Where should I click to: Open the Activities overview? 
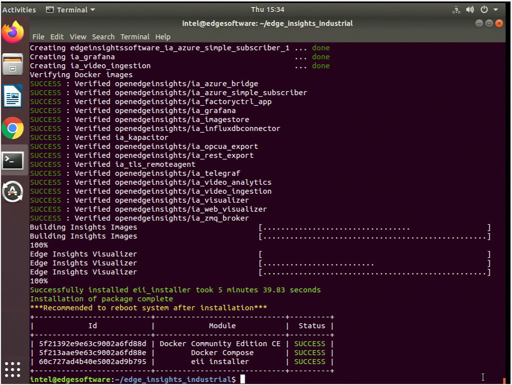tap(19, 10)
